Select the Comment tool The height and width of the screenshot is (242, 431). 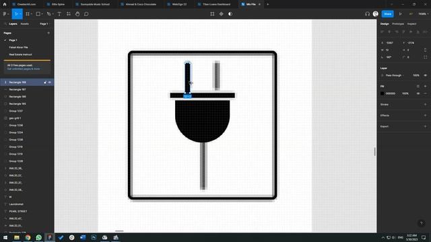(86, 13)
